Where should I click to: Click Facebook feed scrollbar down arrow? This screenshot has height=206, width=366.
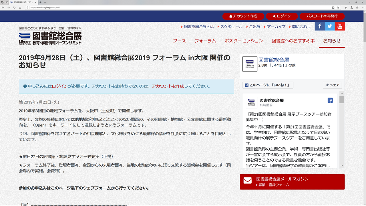pyautogui.click(x=342, y=165)
